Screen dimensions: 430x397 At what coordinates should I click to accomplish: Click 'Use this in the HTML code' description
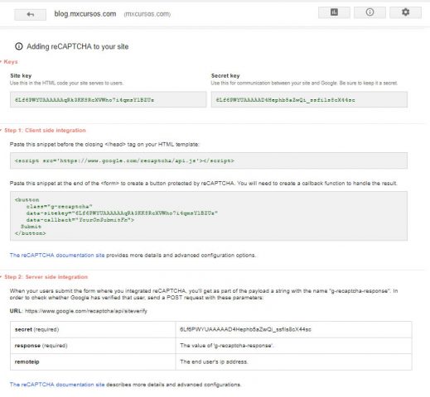pyautogui.click(x=66, y=83)
